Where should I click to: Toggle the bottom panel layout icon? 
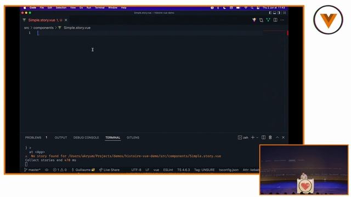click(x=274, y=13)
